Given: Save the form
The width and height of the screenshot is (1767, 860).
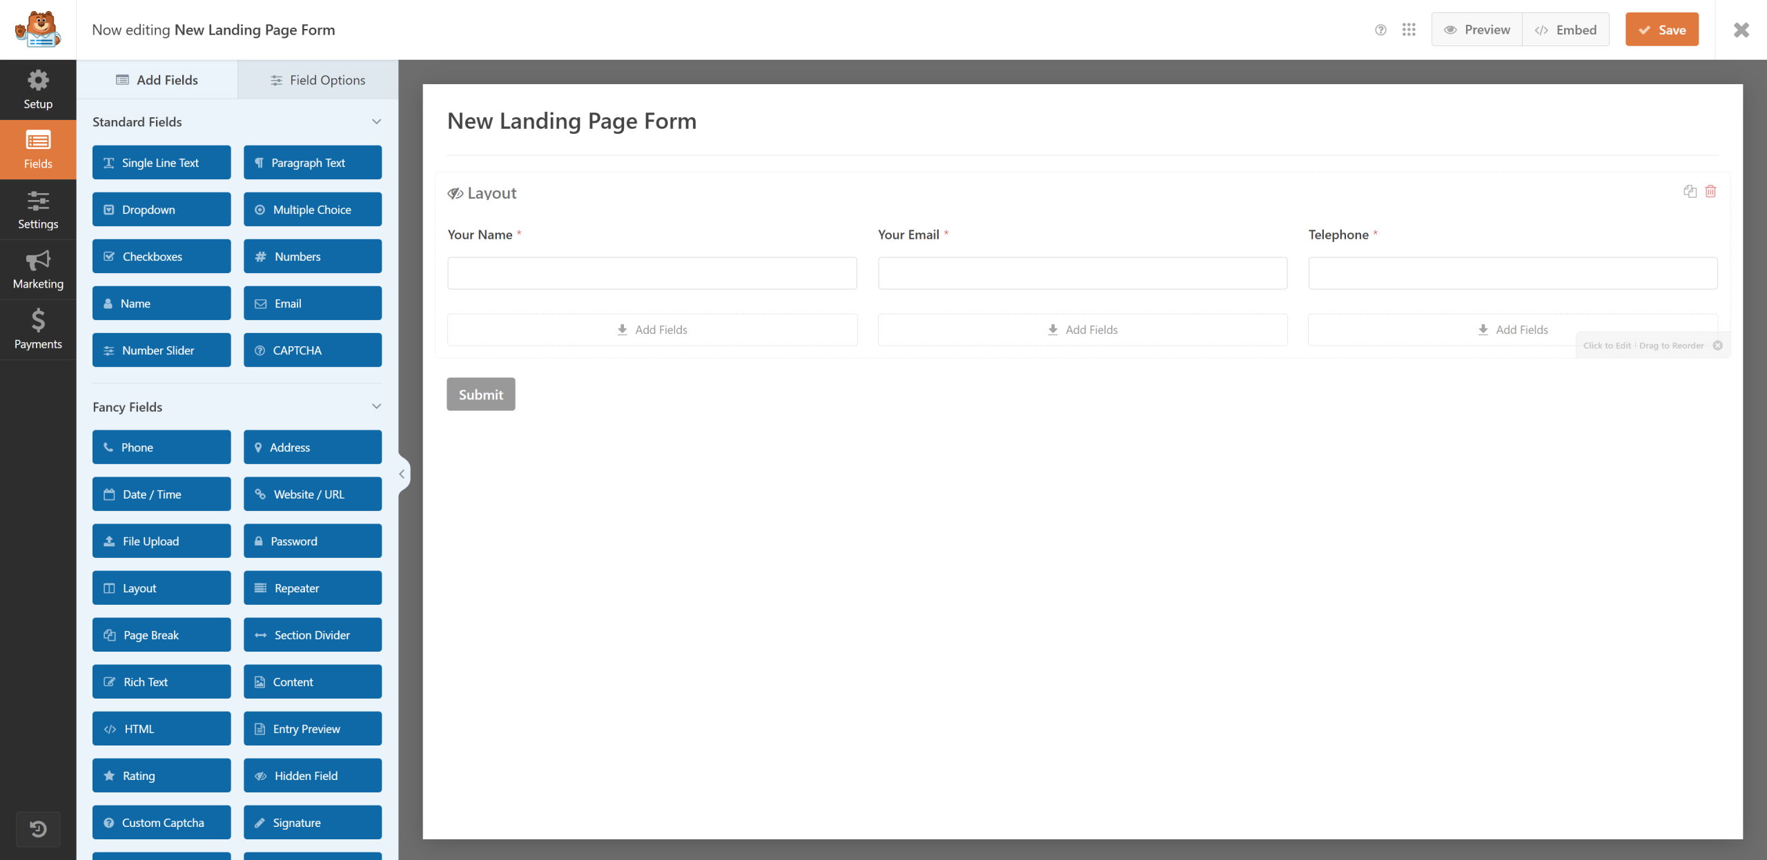Looking at the screenshot, I should [1661, 29].
